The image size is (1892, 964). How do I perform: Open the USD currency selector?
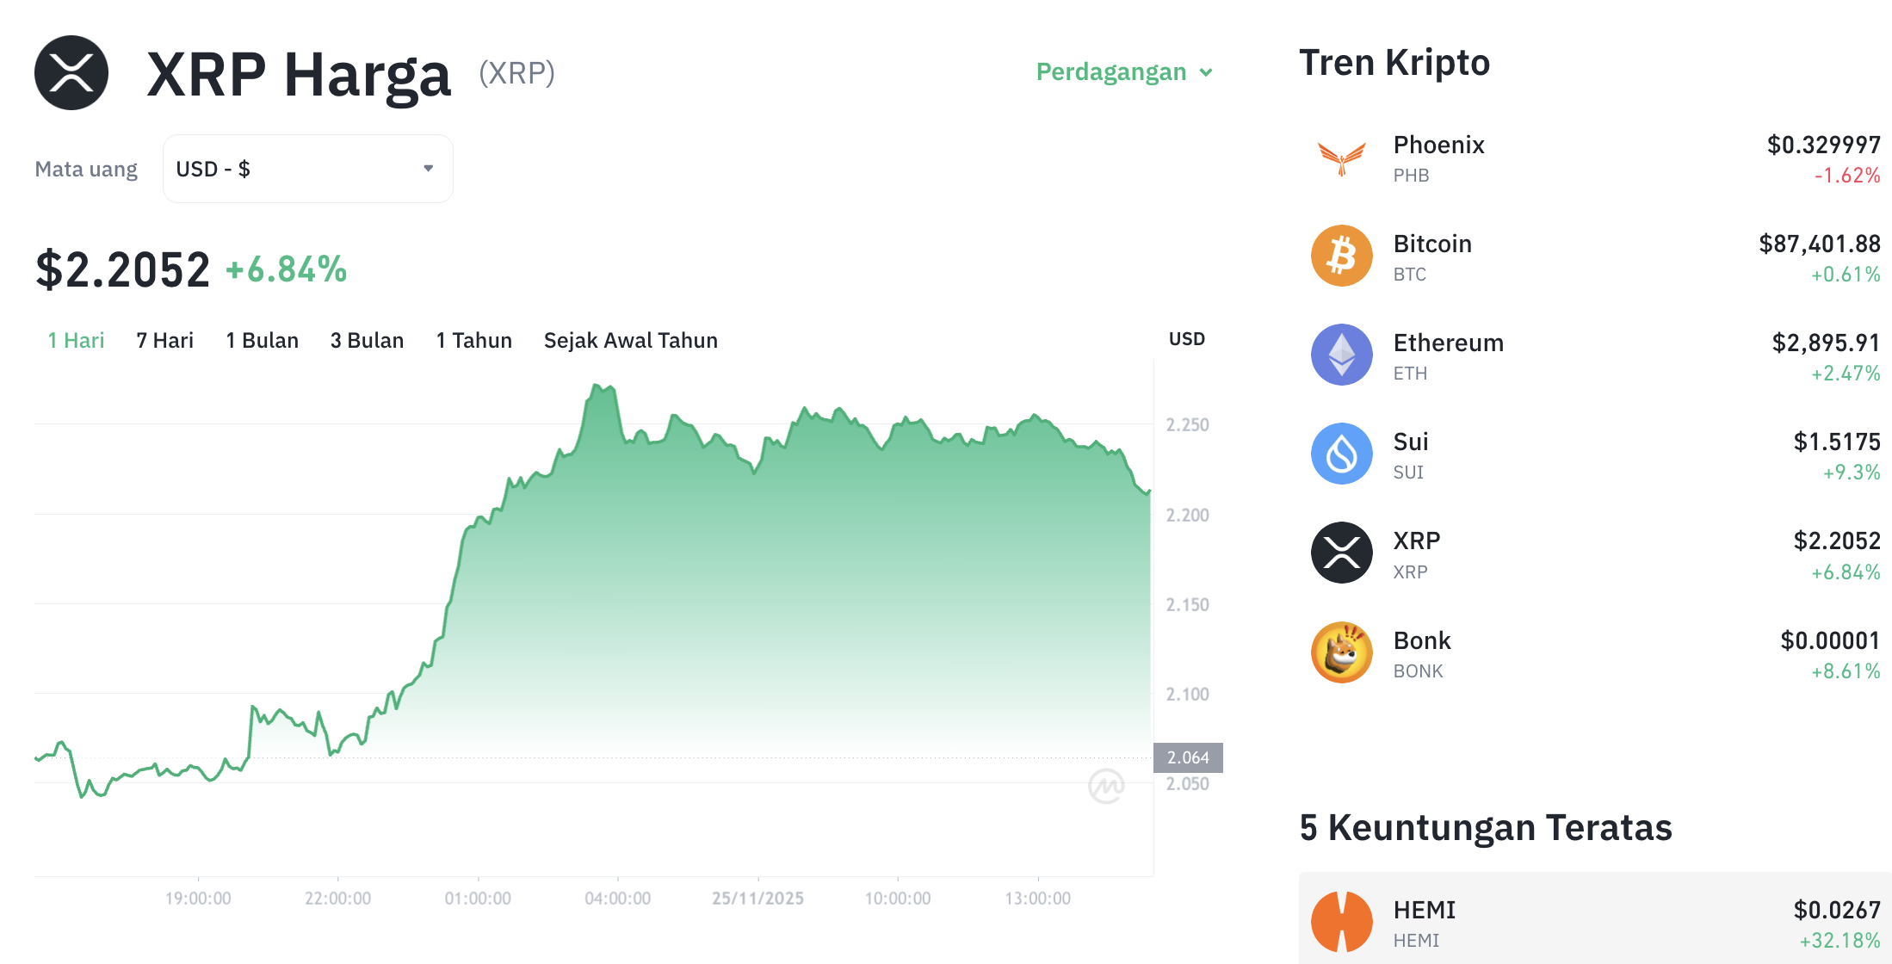coord(306,169)
